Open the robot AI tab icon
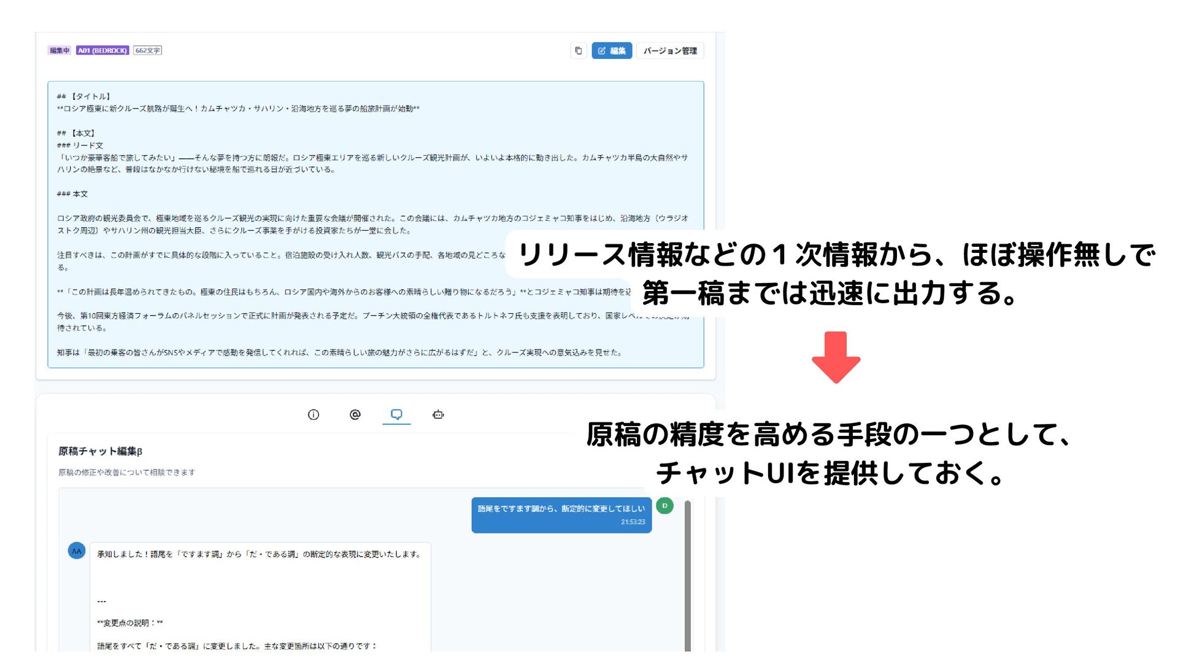1178x663 pixels. [x=438, y=415]
